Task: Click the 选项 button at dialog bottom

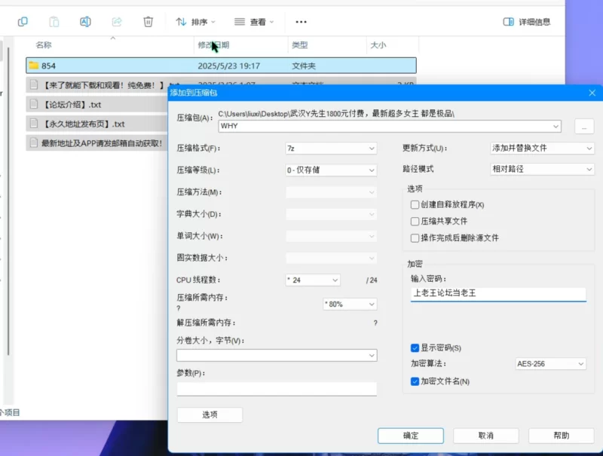Action: tap(210, 415)
